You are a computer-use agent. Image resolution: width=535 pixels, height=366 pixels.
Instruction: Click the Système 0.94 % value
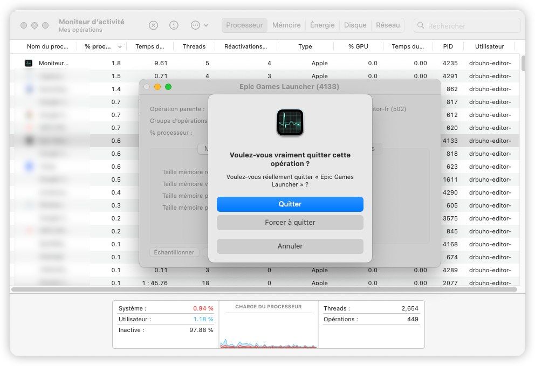point(203,308)
